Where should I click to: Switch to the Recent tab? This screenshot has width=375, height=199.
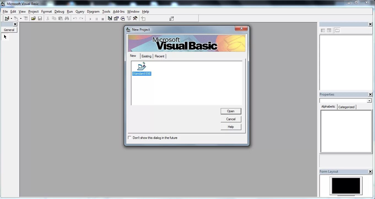tap(160, 56)
